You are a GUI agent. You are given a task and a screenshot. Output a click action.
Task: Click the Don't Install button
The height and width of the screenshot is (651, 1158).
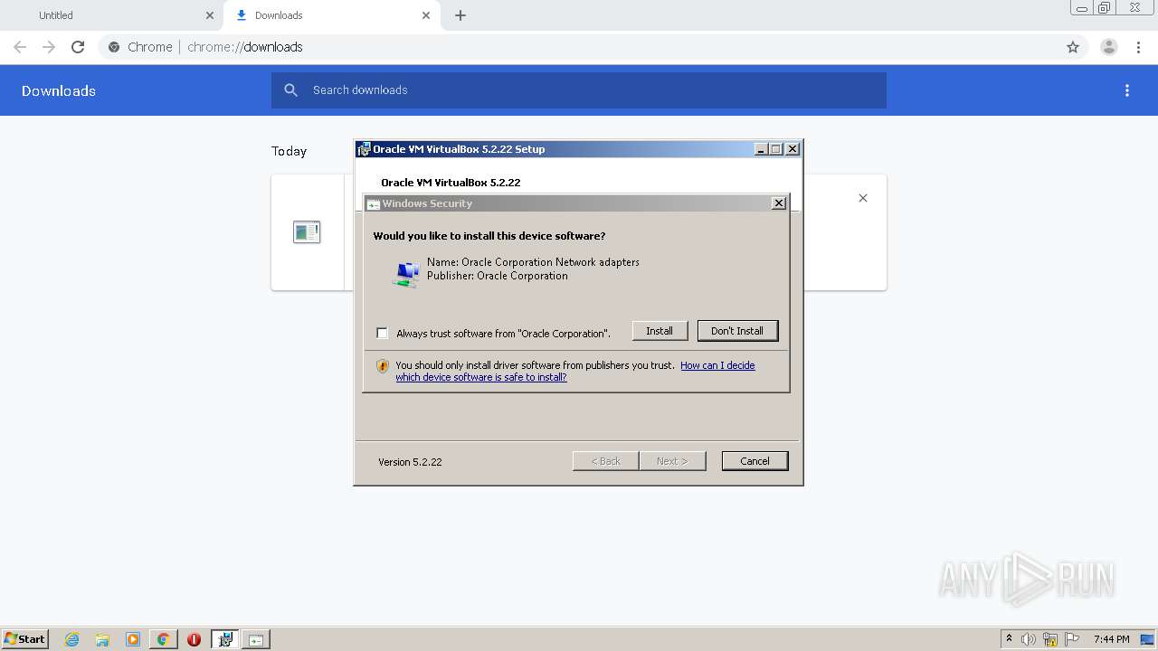(737, 331)
